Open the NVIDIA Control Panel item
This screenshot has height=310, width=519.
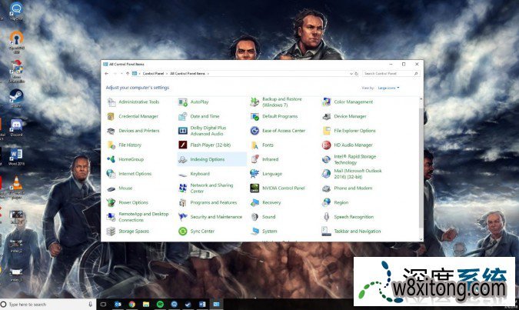tap(283, 188)
